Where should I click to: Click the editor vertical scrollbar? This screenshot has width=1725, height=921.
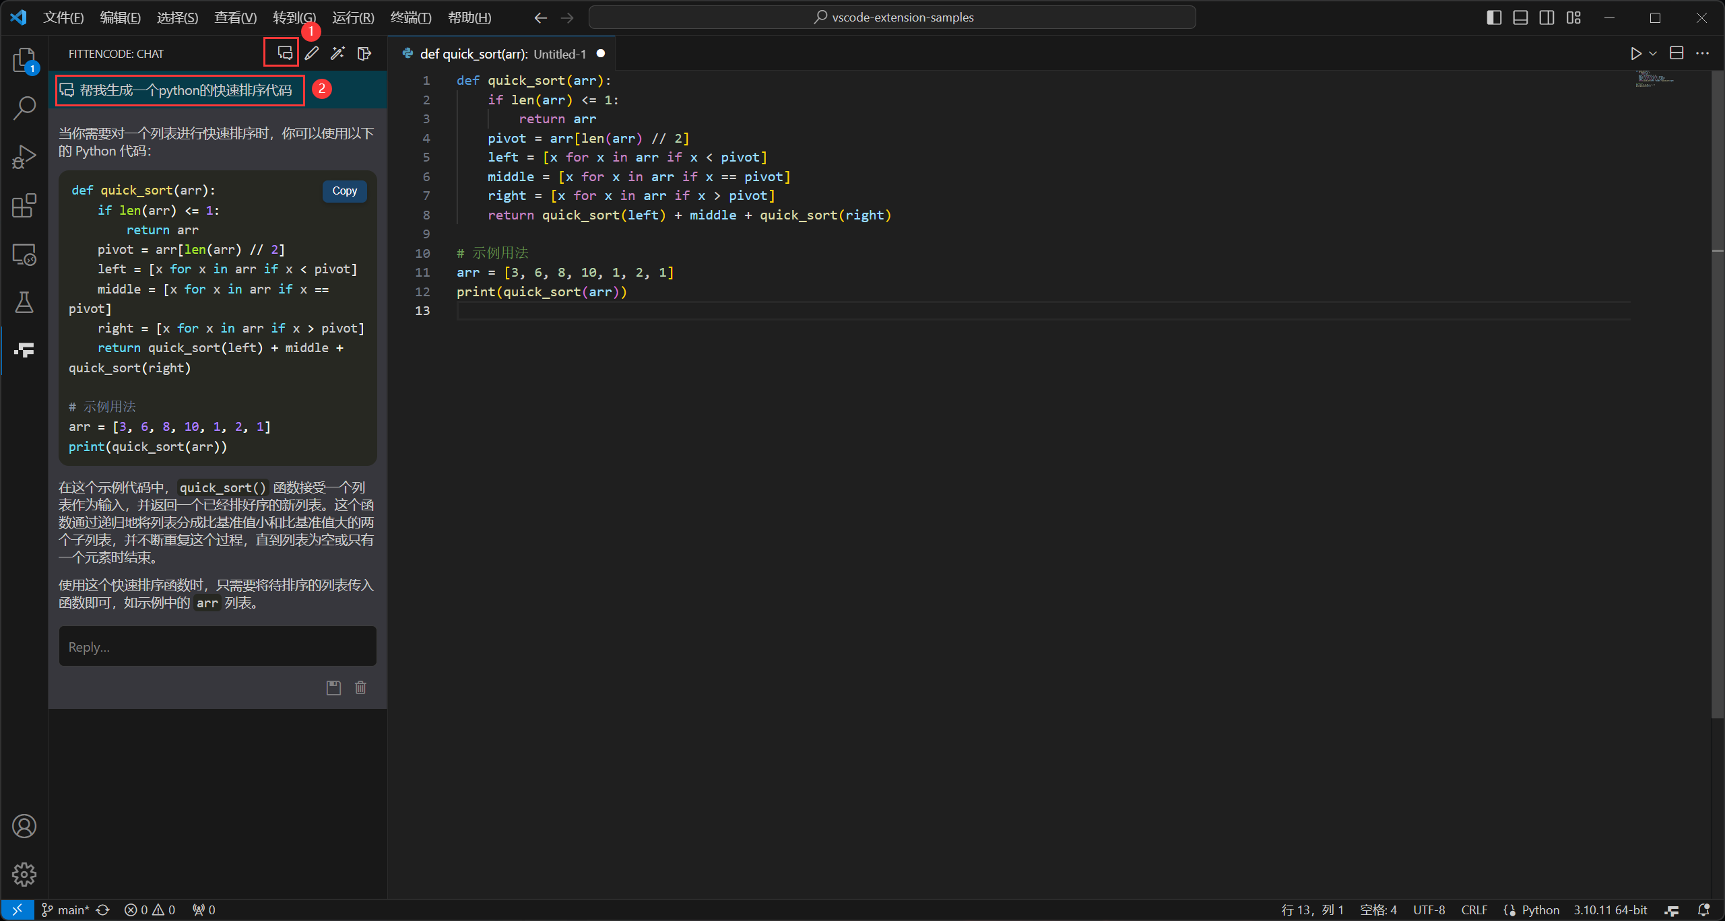(1718, 394)
